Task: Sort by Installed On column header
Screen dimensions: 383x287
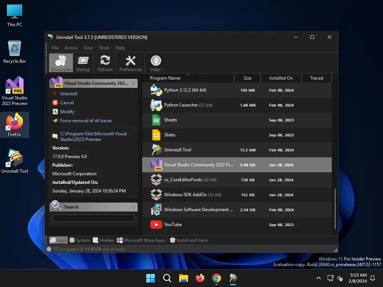Action: coord(281,78)
